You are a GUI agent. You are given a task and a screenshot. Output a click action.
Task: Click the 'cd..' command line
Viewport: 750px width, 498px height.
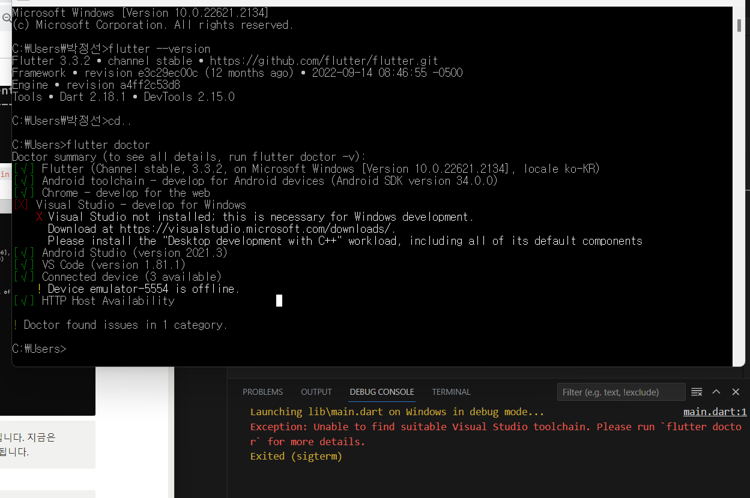(x=72, y=121)
